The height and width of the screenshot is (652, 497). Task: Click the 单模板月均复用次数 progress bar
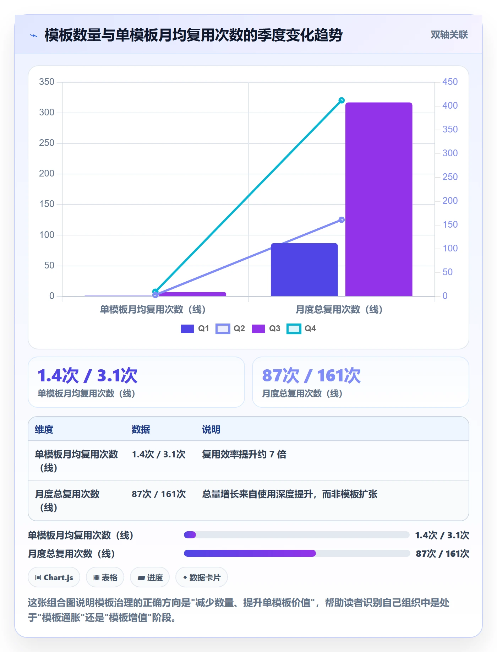[x=297, y=535]
